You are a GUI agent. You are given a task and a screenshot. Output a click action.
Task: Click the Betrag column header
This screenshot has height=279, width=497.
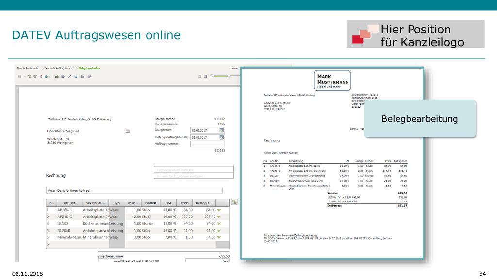(x=204, y=203)
